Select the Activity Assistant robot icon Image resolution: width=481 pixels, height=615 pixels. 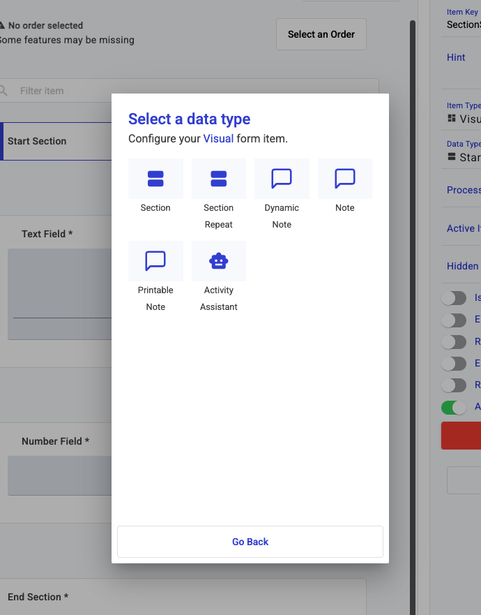click(x=218, y=261)
